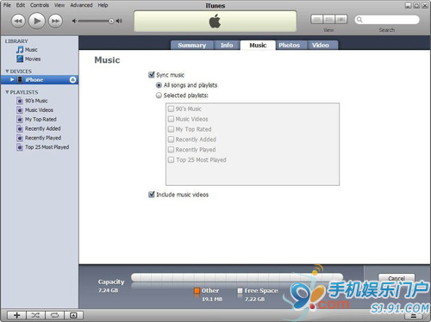Image resolution: width=431 pixels, height=322 pixels.
Task: Select All songs and playlists radio
Action: pyautogui.click(x=159, y=85)
